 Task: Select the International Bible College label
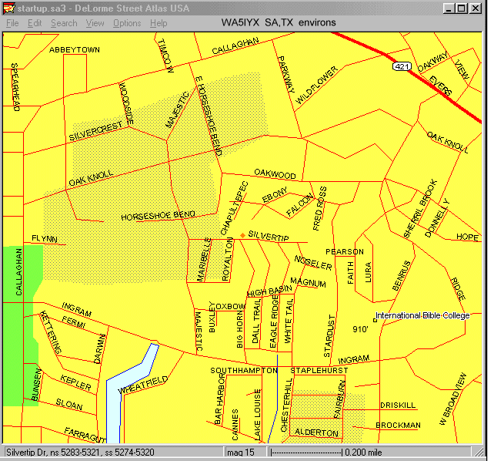tap(422, 316)
